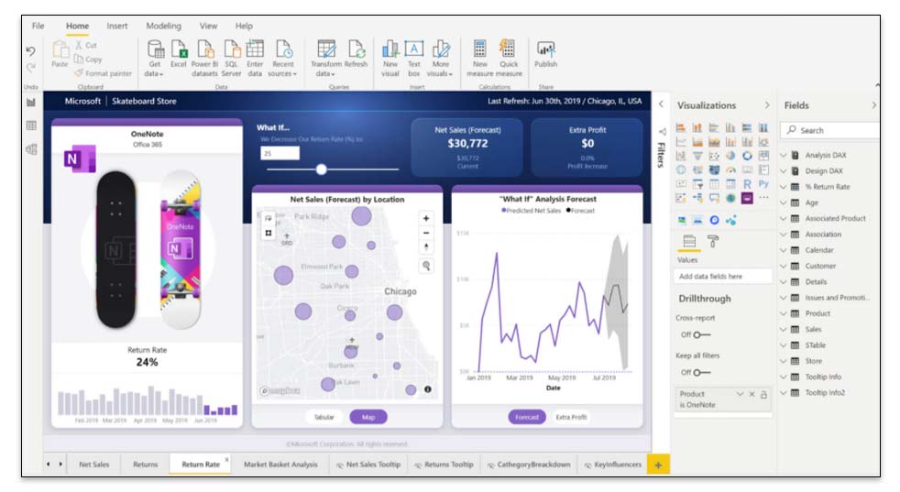Click the Undo arrow icon
Screen dimensions: 900x492
click(30, 51)
